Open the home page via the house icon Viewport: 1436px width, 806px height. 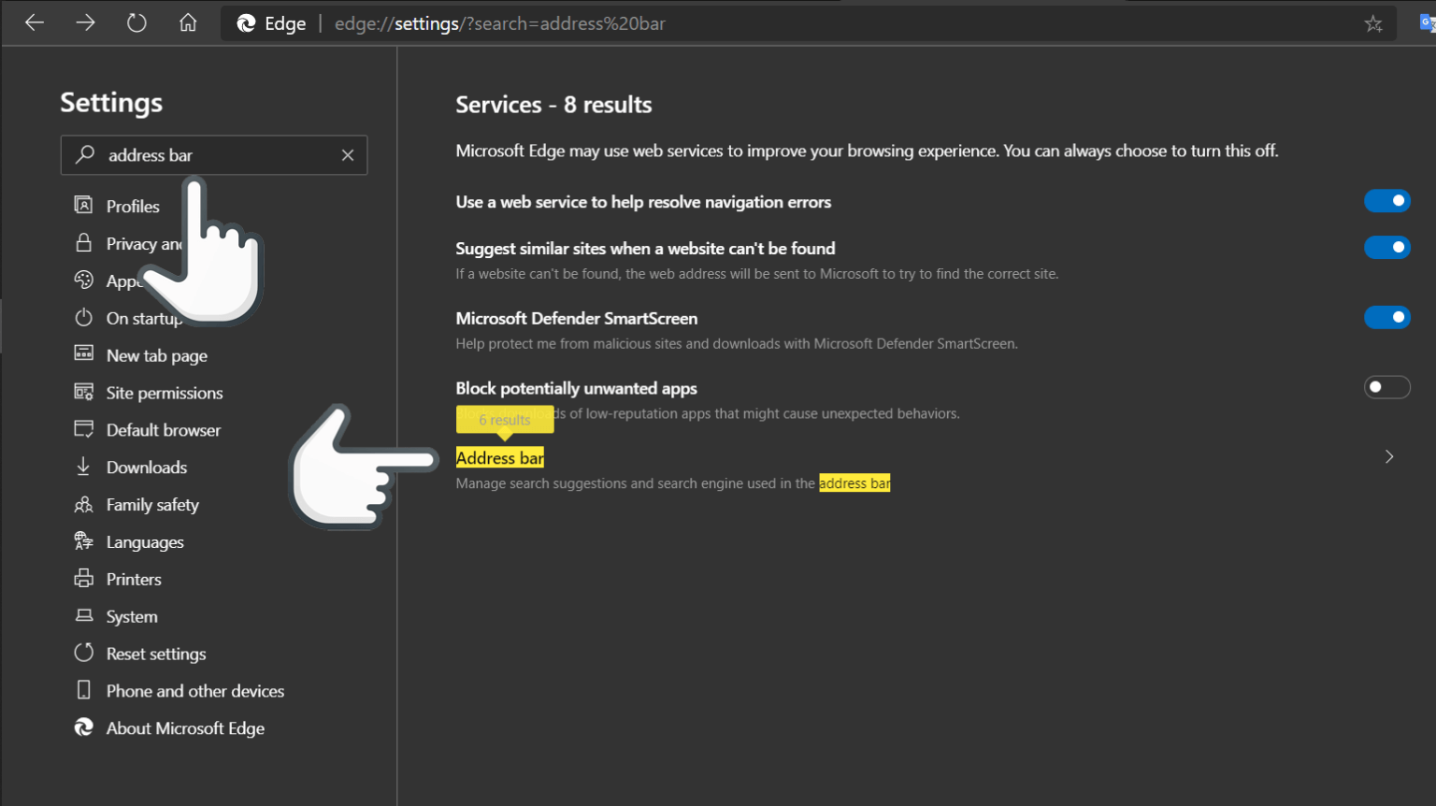188,23
